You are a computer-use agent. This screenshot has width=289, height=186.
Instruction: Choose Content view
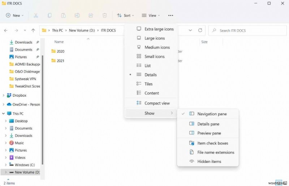tap(151, 93)
